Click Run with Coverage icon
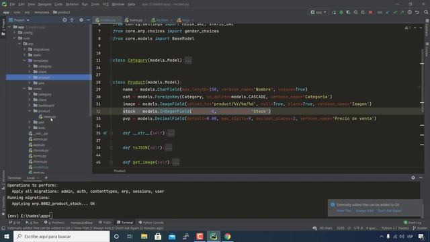Viewport: 430px width, 242px height. [x=348, y=12]
